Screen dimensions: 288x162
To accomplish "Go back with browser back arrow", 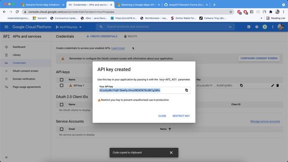I will (x=4, y=12).
